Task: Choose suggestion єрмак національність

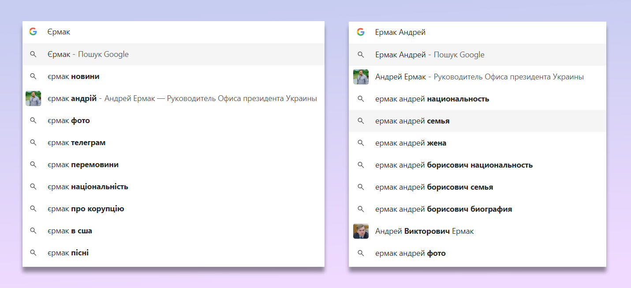Action: point(173,187)
